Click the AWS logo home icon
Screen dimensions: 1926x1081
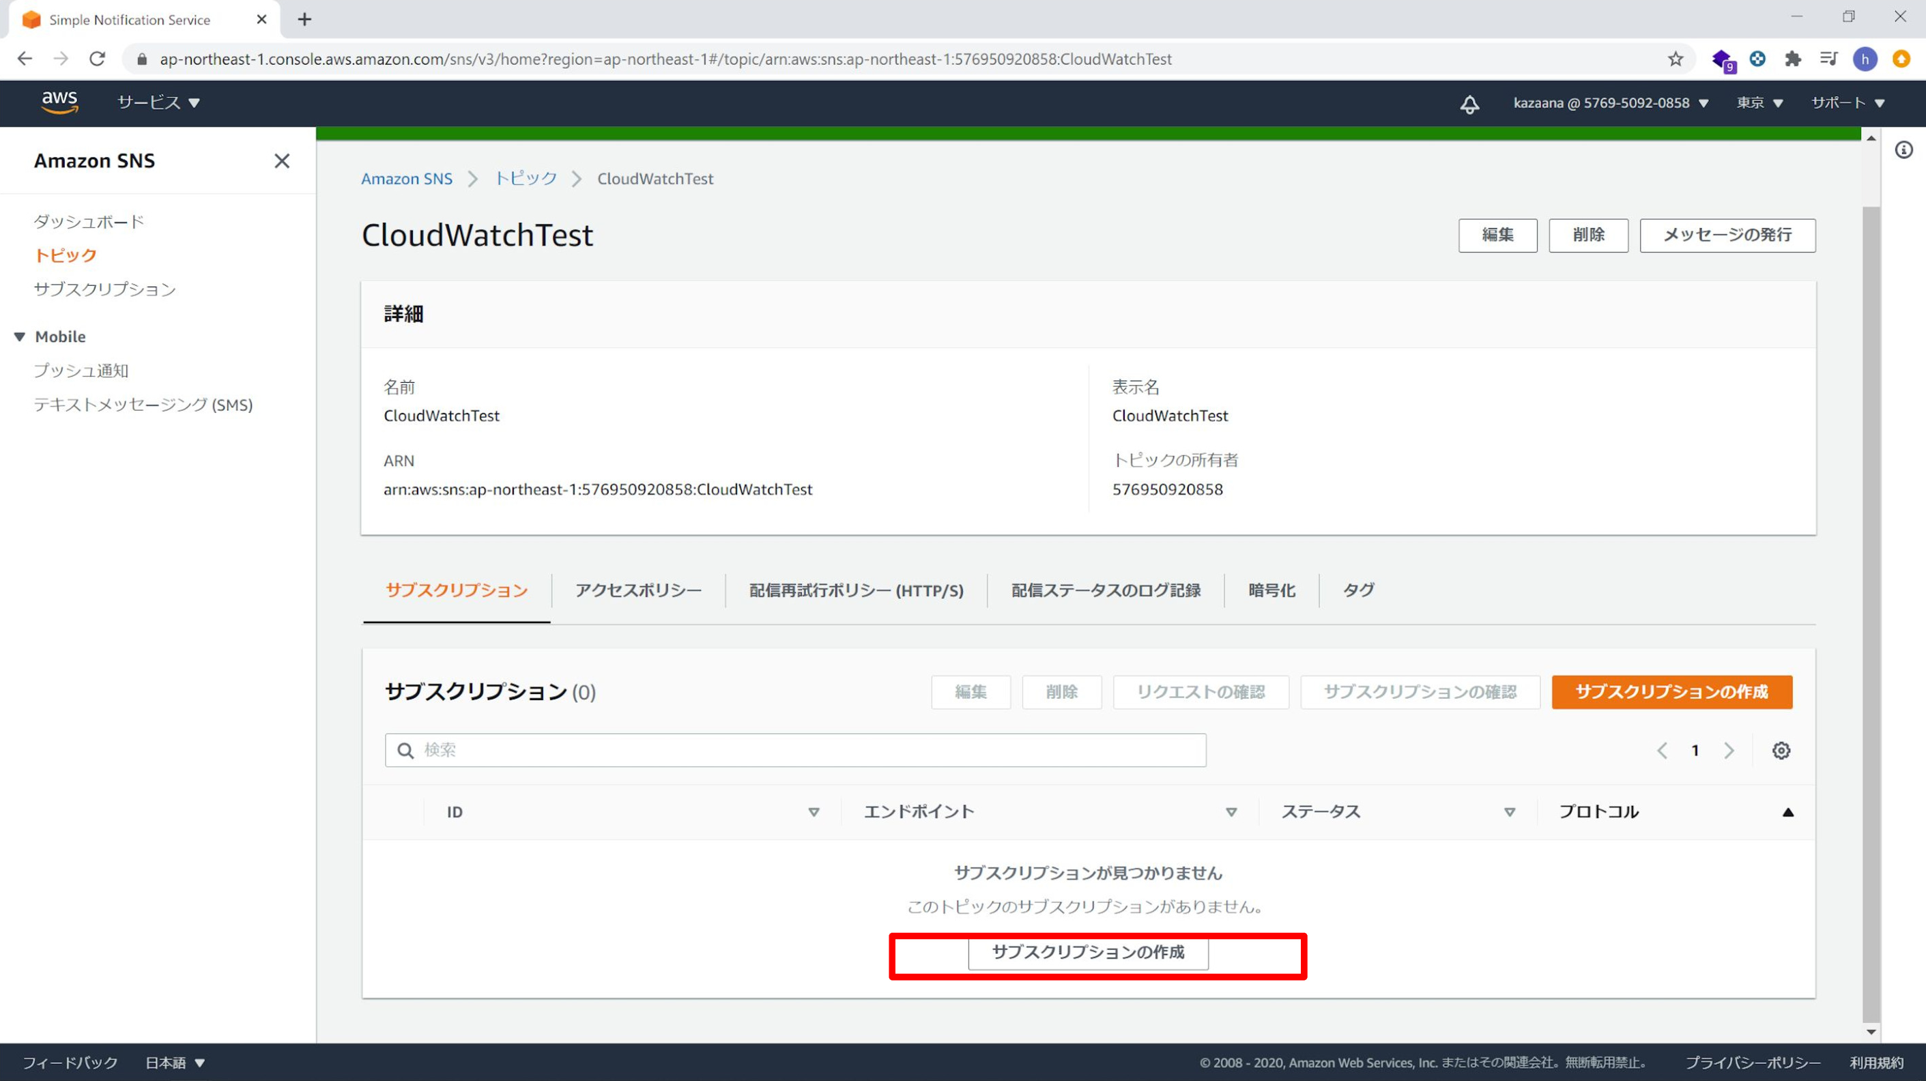point(60,102)
